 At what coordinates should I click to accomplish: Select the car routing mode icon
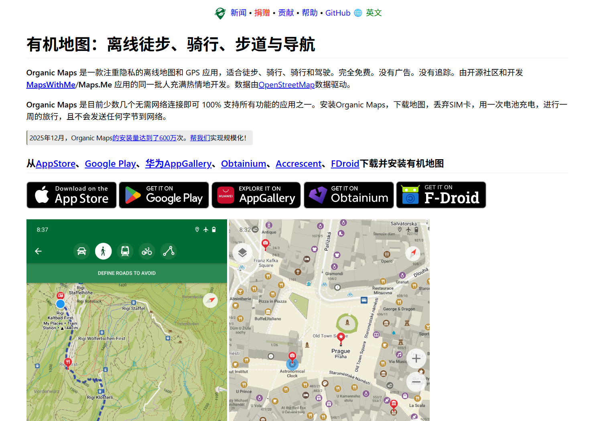81,251
